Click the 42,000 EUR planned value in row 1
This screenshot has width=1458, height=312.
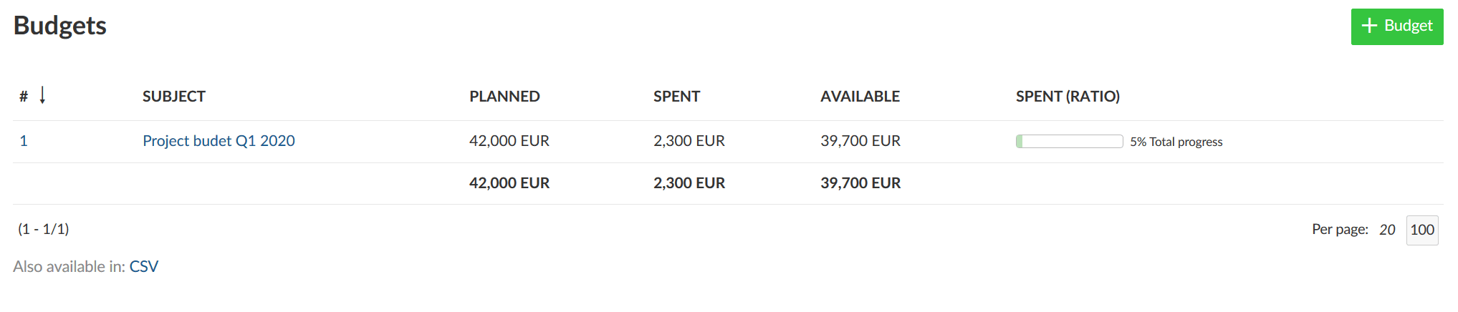click(509, 141)
